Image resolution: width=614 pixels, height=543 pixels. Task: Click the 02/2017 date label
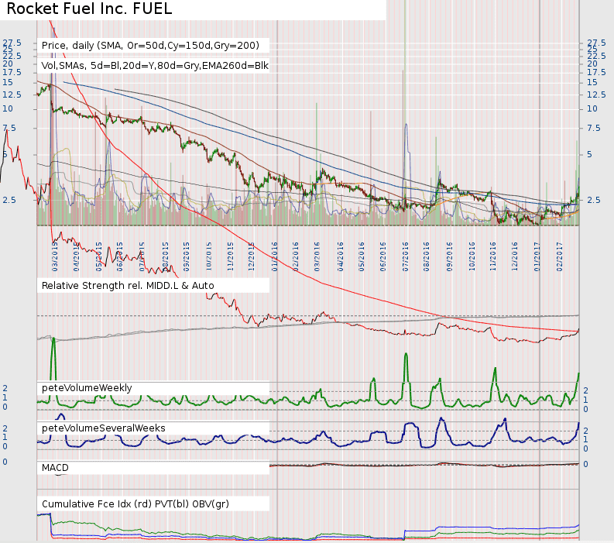[x=560, y=256]
